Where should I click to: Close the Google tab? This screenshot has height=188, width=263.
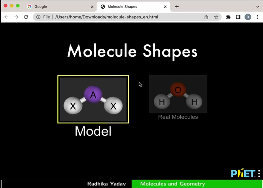92,7
